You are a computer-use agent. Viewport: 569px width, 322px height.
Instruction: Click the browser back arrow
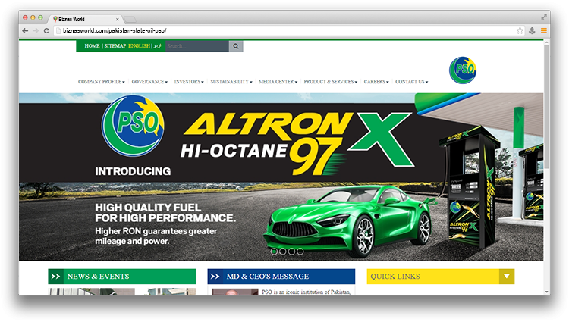pyautogui.click(x=25, y=31)
